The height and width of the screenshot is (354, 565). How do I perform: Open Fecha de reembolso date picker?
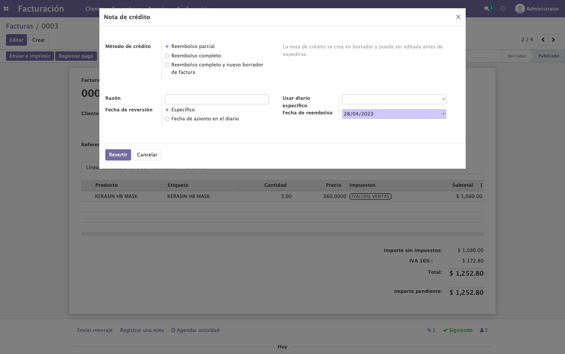(x=394, y=114)
